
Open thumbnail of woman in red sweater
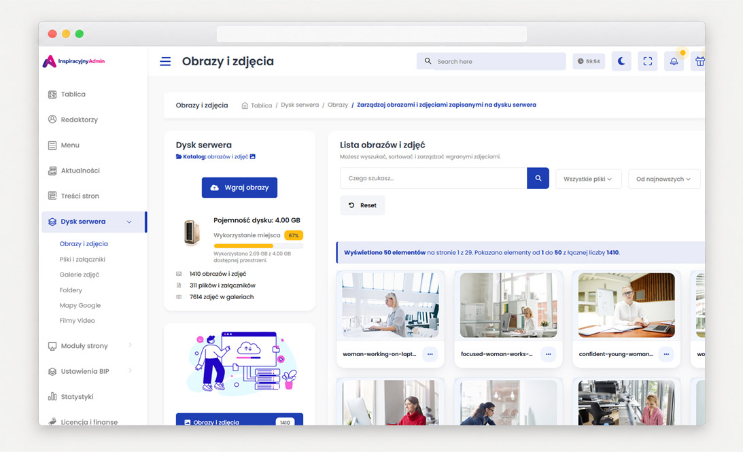(x=390, y=402)
